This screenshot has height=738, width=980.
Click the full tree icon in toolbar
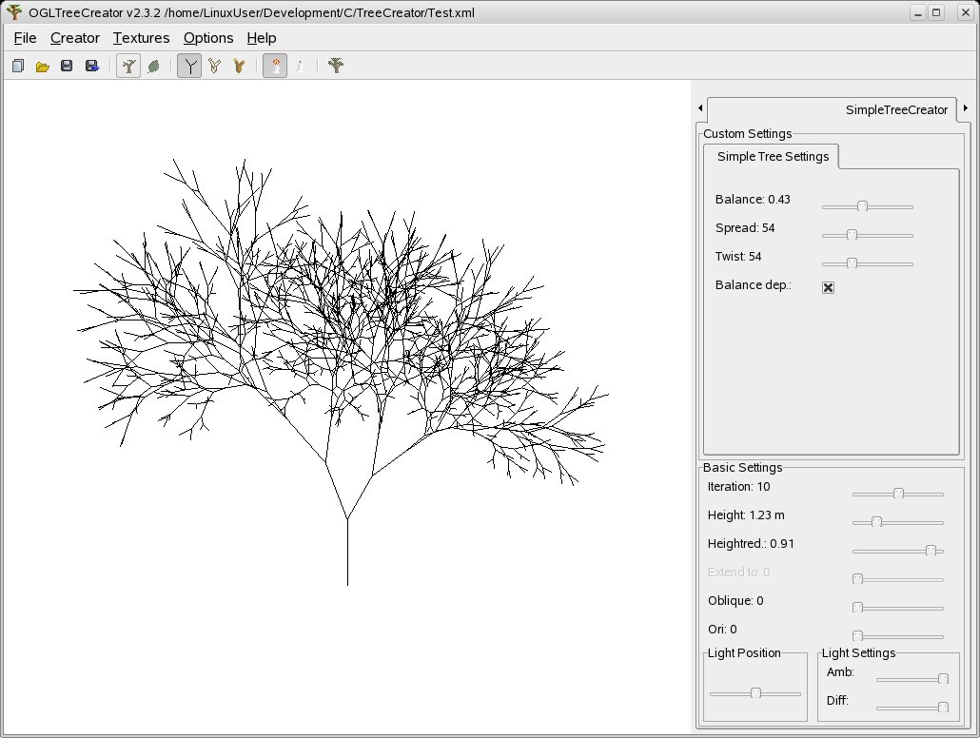[x=335, y=66]
